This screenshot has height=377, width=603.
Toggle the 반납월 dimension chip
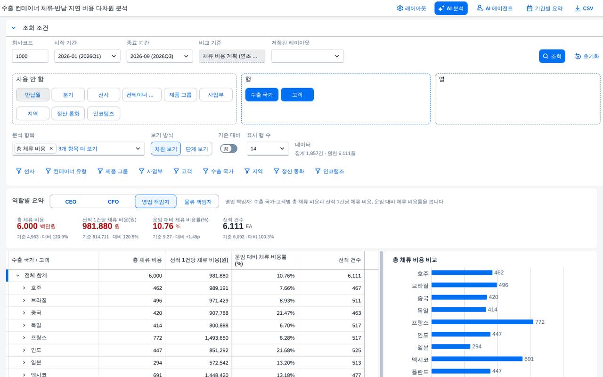33,95
